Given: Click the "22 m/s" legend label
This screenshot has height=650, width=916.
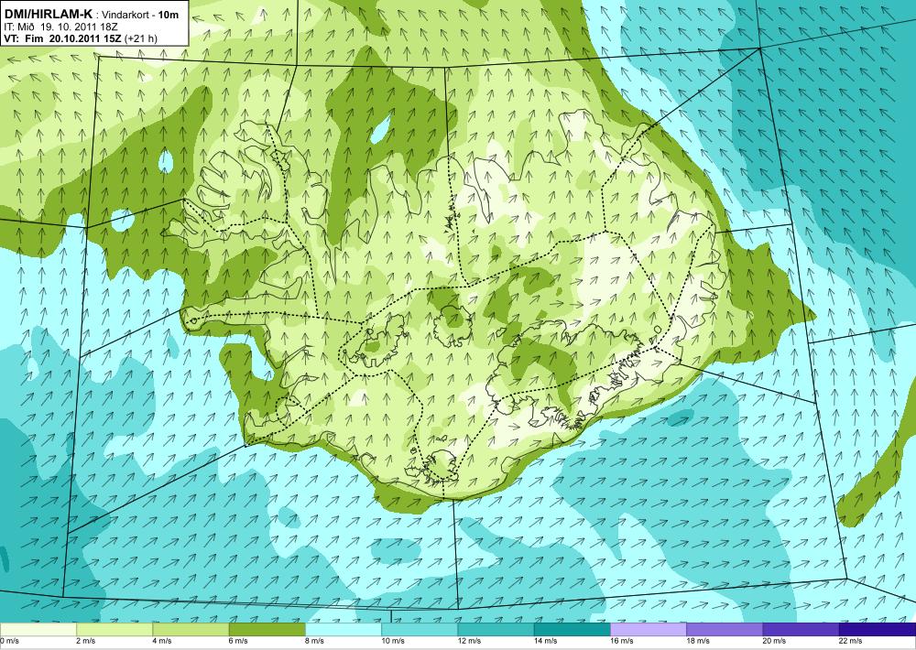Looking at the screenshot, I should point(850,641).
